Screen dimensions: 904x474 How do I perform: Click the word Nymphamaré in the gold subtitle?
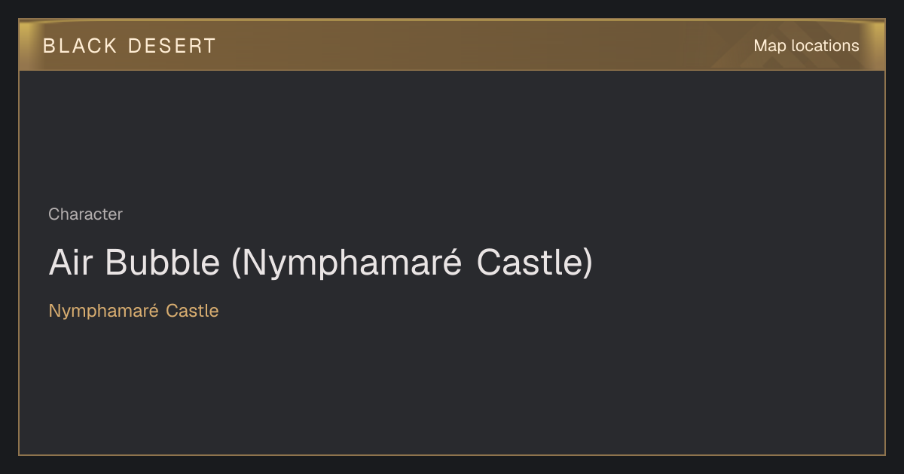[x=103, y=311]
